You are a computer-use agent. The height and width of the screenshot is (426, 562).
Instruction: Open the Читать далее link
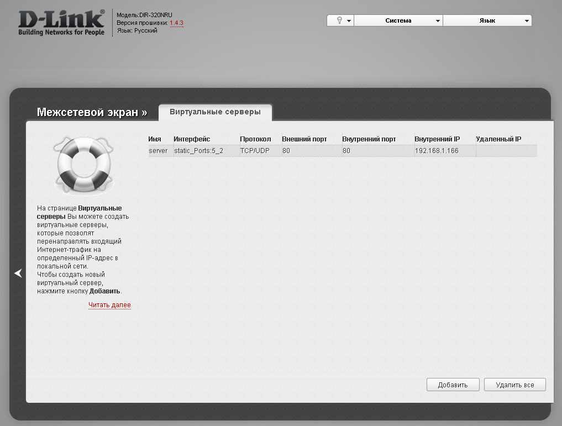pyautogui.click(x=109, y=305)
